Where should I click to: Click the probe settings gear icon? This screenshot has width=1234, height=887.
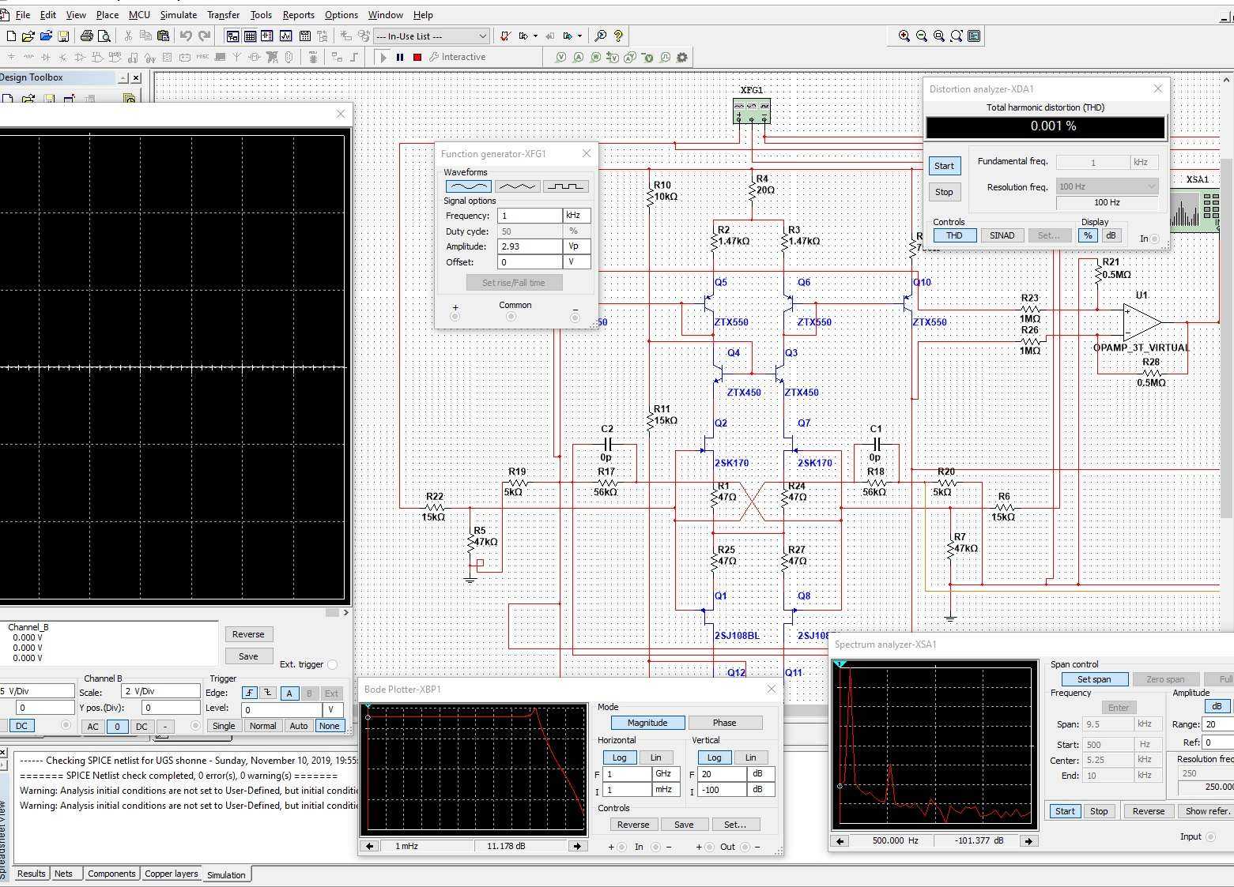(682, 57)
